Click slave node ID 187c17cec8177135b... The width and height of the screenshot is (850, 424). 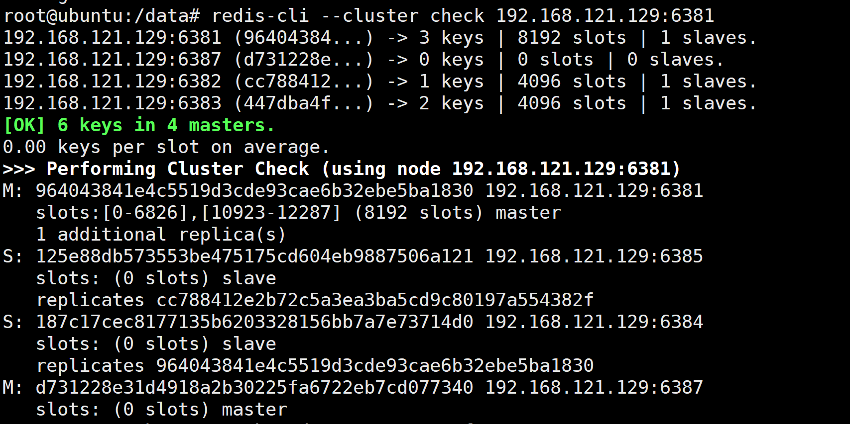pyautogui.click(x=254, y=322)
